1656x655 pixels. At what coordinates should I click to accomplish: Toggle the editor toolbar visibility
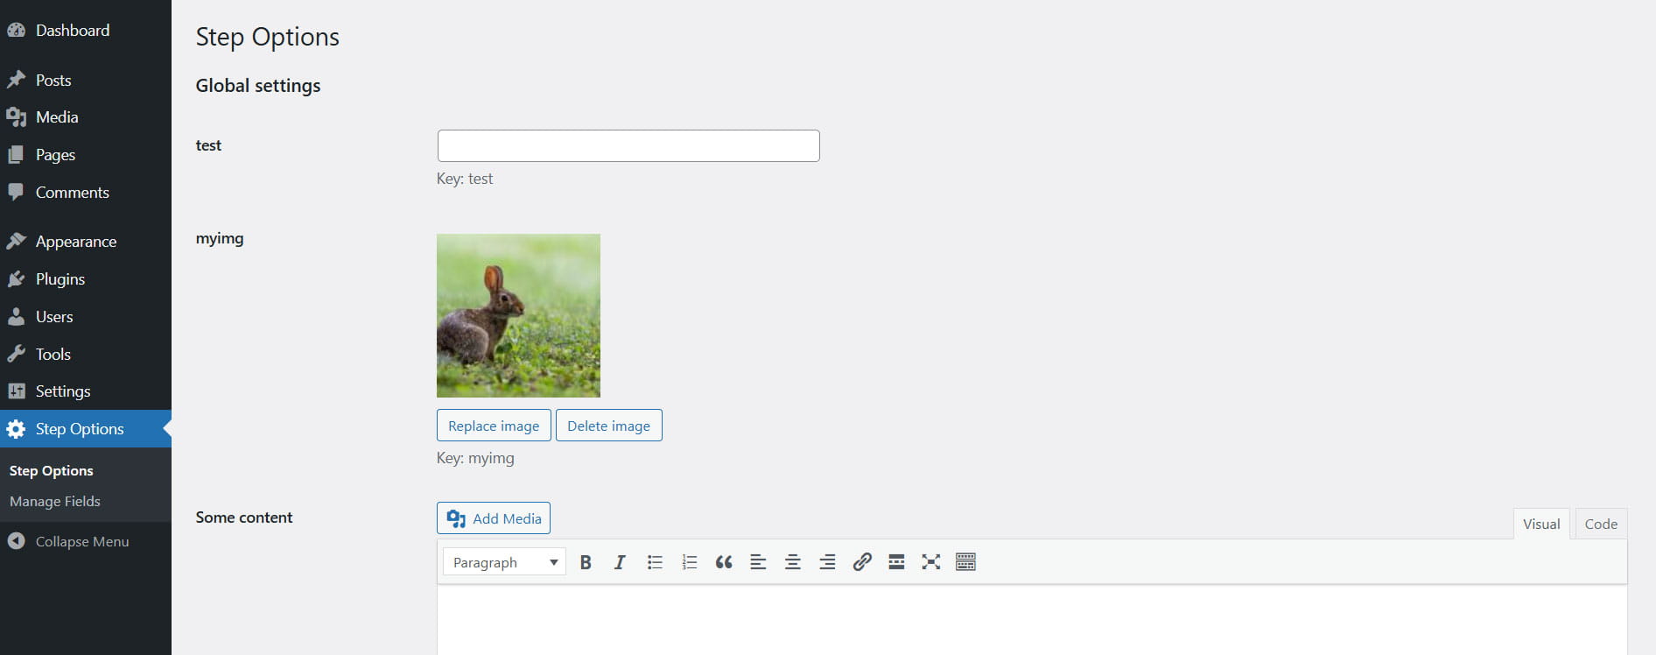click(x=965, y=562)
